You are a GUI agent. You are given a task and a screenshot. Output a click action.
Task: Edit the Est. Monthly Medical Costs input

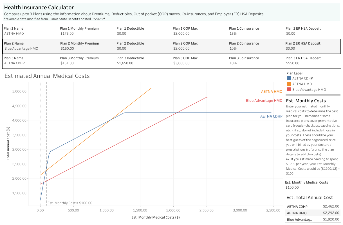310,187
